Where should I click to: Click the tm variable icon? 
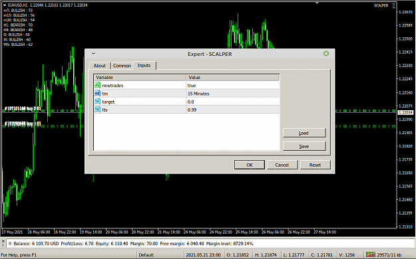pyautogui.click(x=98, y=94)
